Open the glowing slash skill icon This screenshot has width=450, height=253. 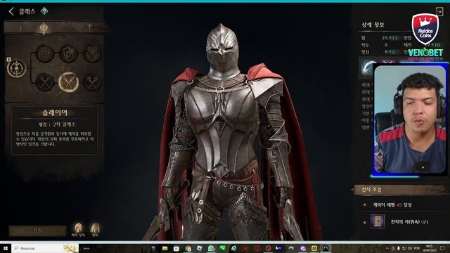[x=367, y=67]
